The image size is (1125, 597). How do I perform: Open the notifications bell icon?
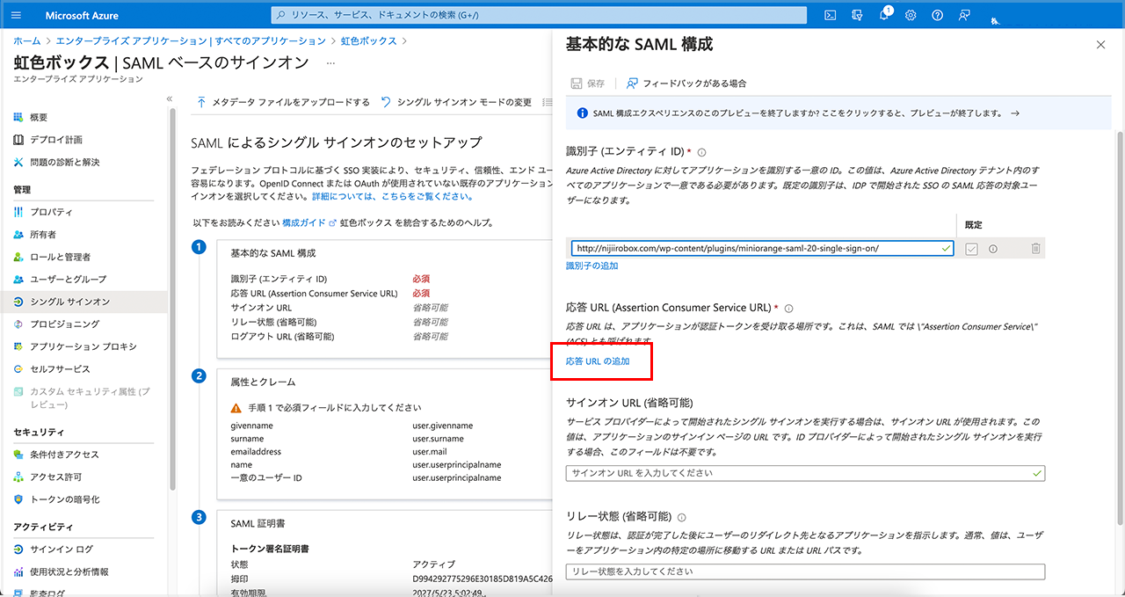[x=884, y=16]
